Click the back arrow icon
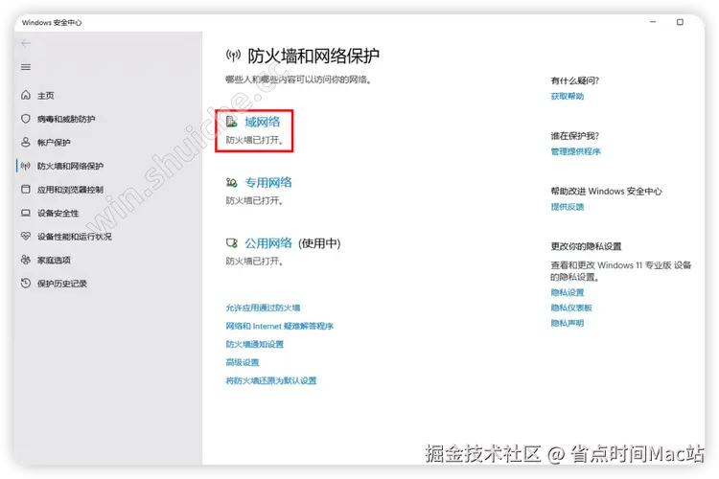The width and height of the screenshot is (719, 479). (x=26, y=43)
